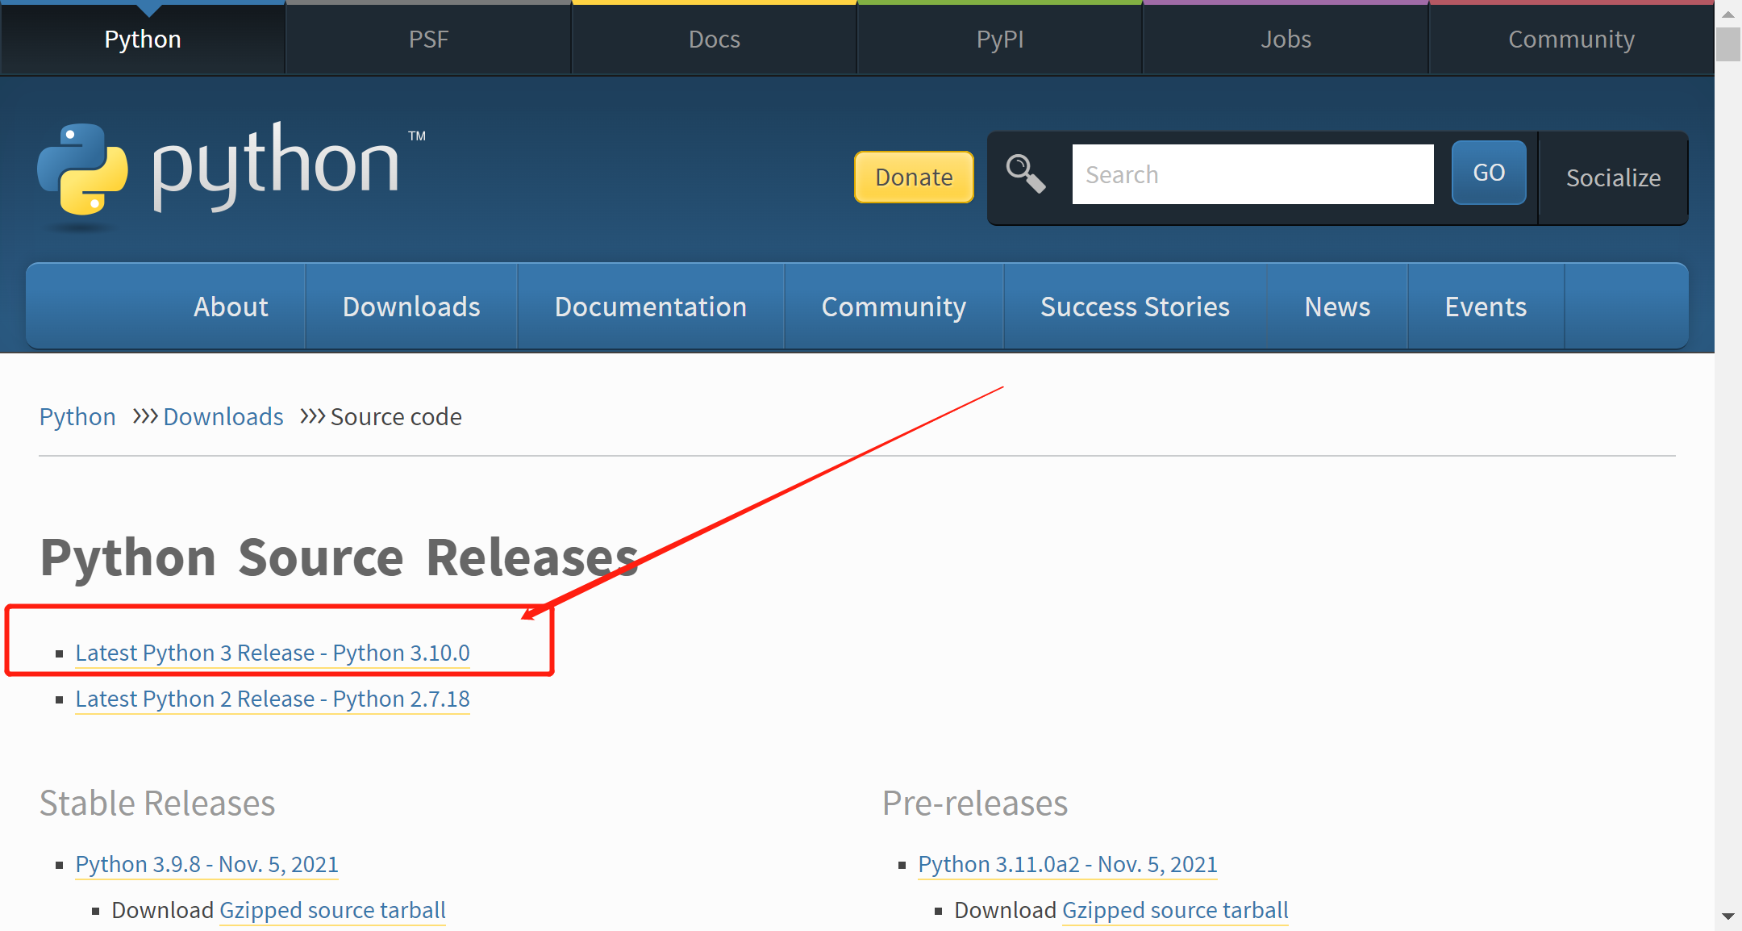The height and width of the screenshot is (931, 1742).
Task: Expand the Python breadcrumb navigation
Action: tap(77, 416)
